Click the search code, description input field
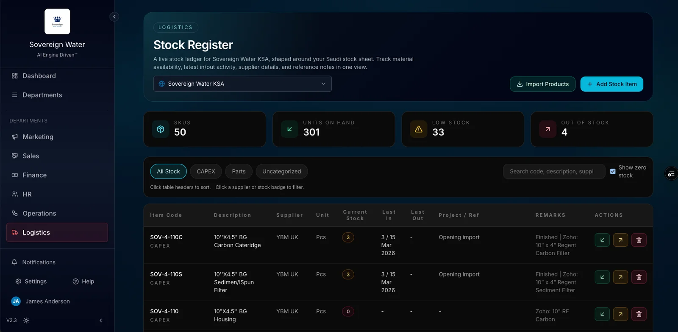This screenshot has height=332, width=678. (553, 171)
